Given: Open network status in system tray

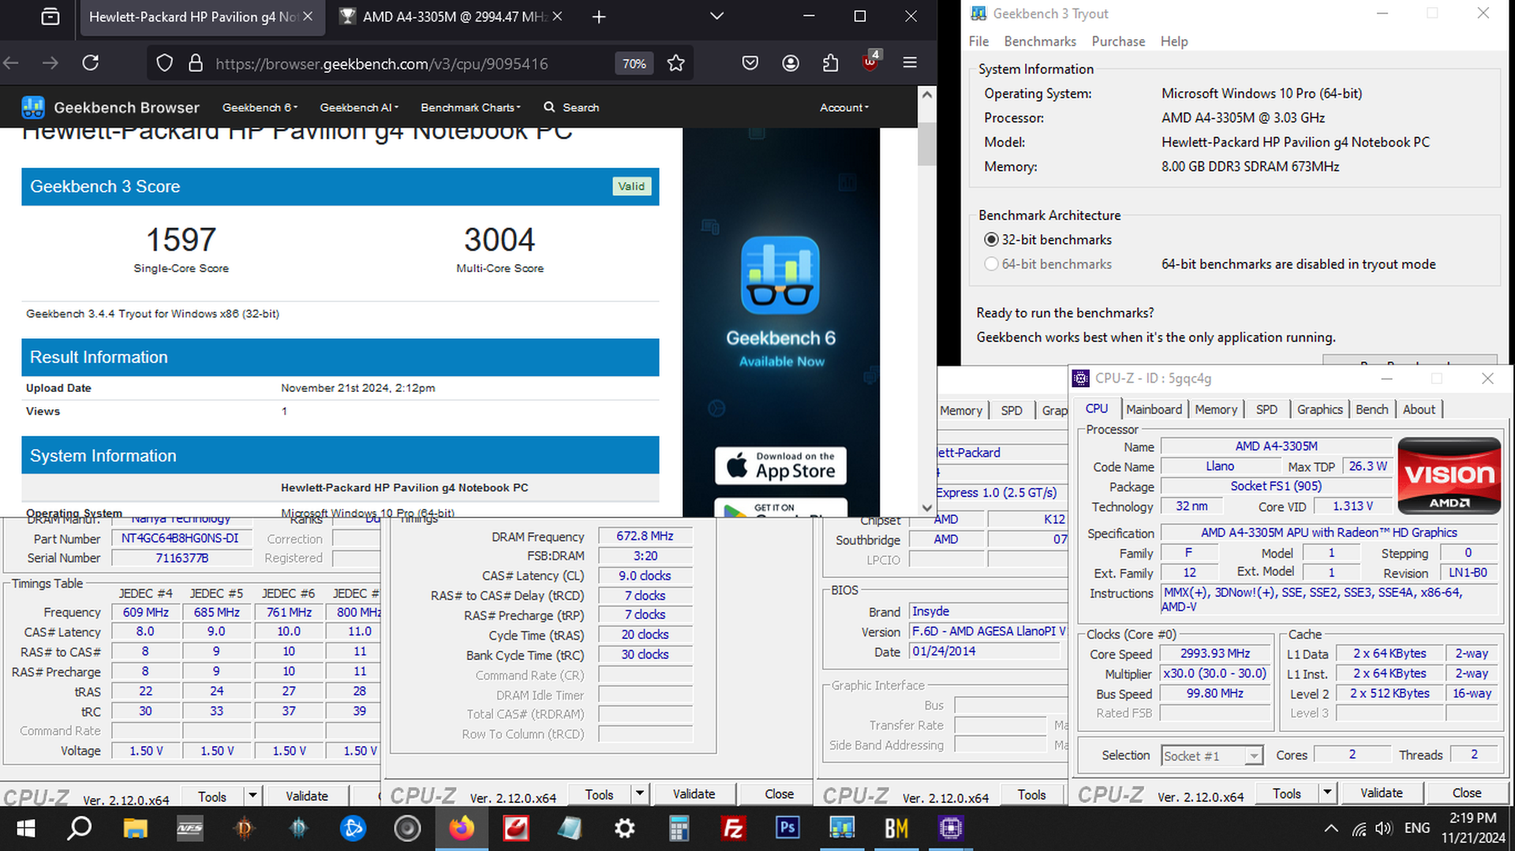Looking at the screenshot, I should pos(1359,828).
